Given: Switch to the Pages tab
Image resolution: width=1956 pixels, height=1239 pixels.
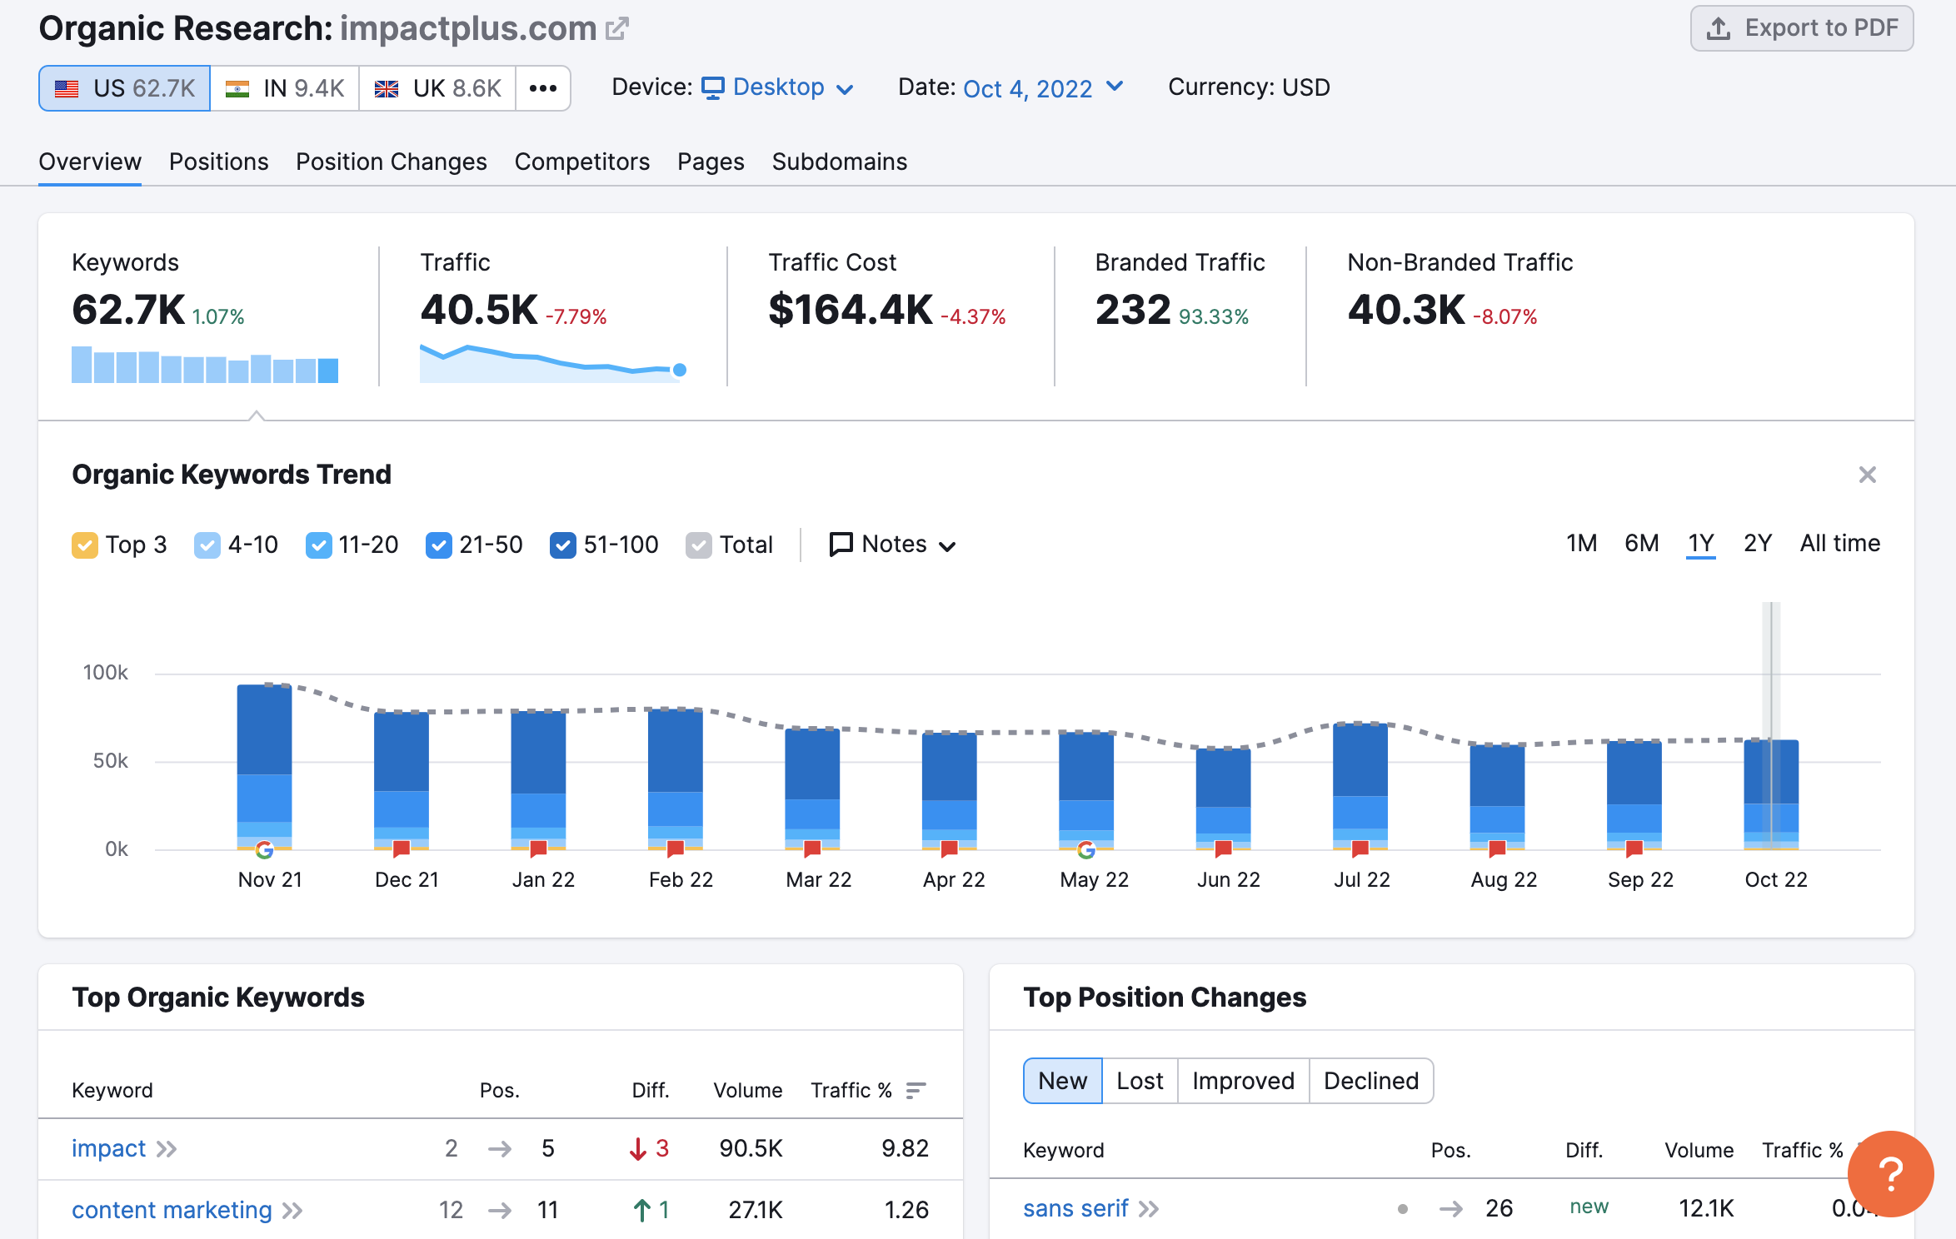Looking at the screenshot, I should click(x=711, y=162).
